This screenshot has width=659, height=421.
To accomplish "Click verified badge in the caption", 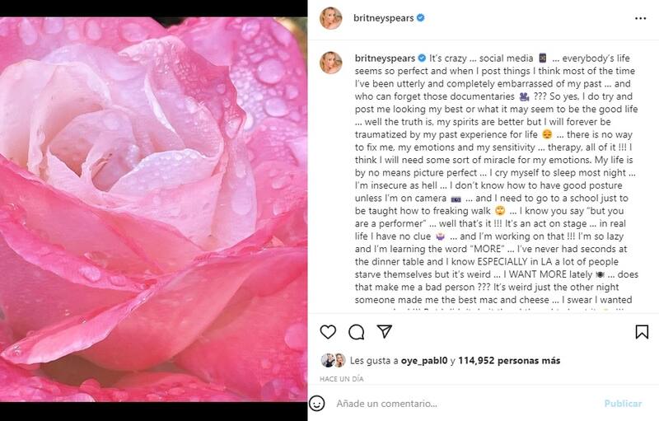I will (x=422, y=58).
